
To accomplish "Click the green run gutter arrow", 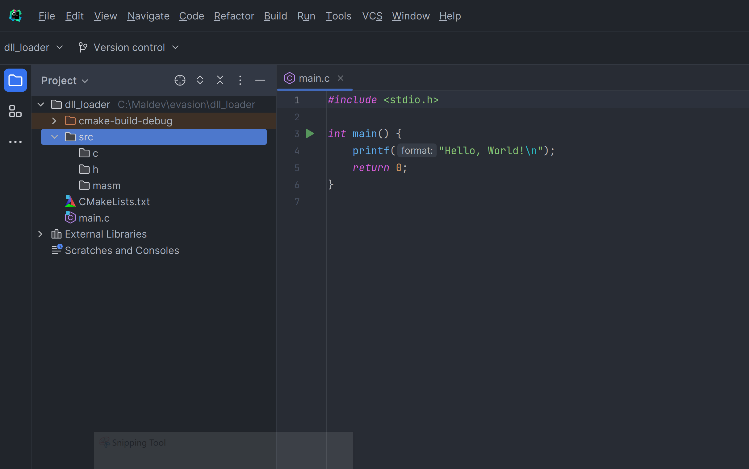I will pos(309,134).
